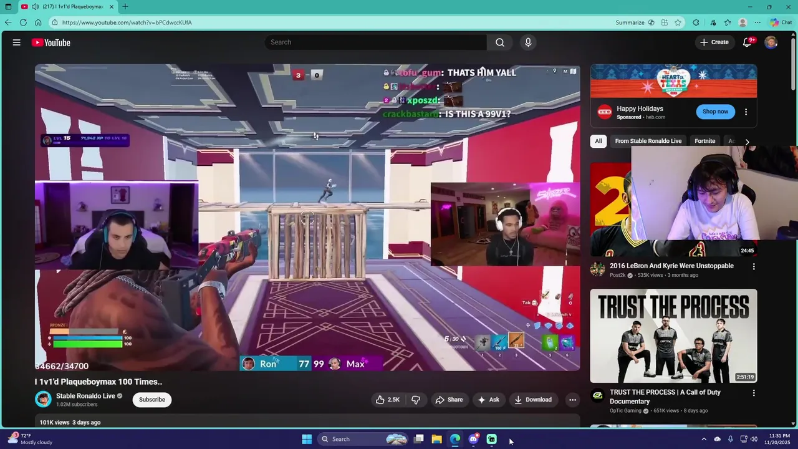Open TRUST THE PROCESS video thumbnail
Viewport: 798px width, 449px height.
tap(674, 336)
